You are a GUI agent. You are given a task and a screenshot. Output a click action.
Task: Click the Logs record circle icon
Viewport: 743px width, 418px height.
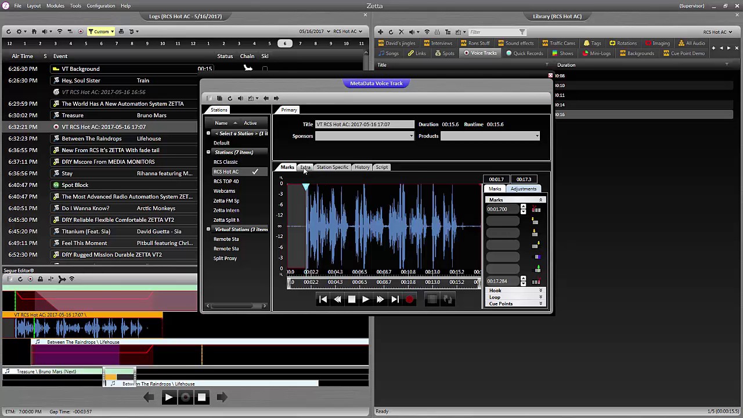(x=80, y=31)
